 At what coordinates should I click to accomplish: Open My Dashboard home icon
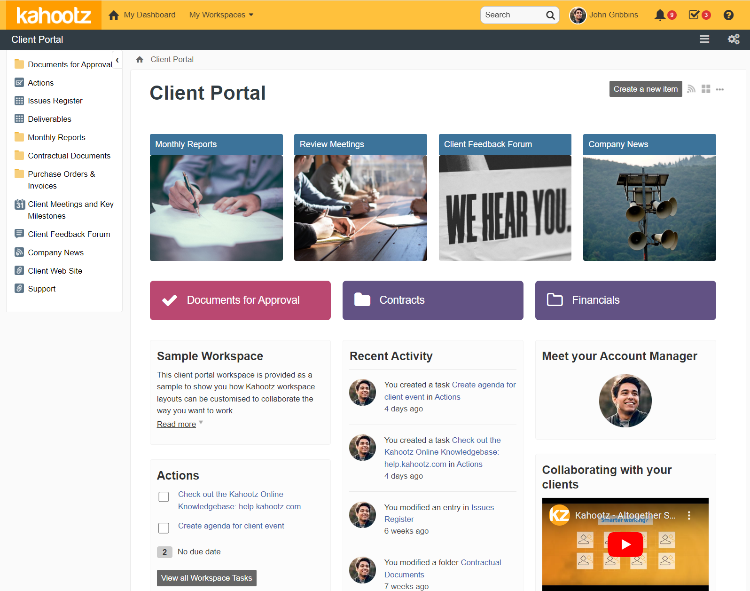(114, 15)
